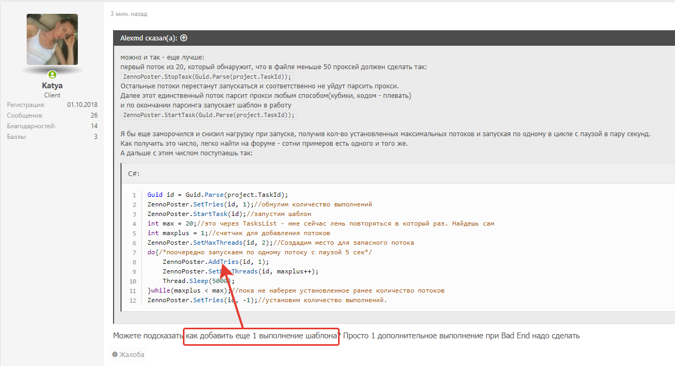Click the inline ZennoPoster.StartTask code snippet above code block
Image resolution: width=675 pixels, height=366 pixels.
208,115
